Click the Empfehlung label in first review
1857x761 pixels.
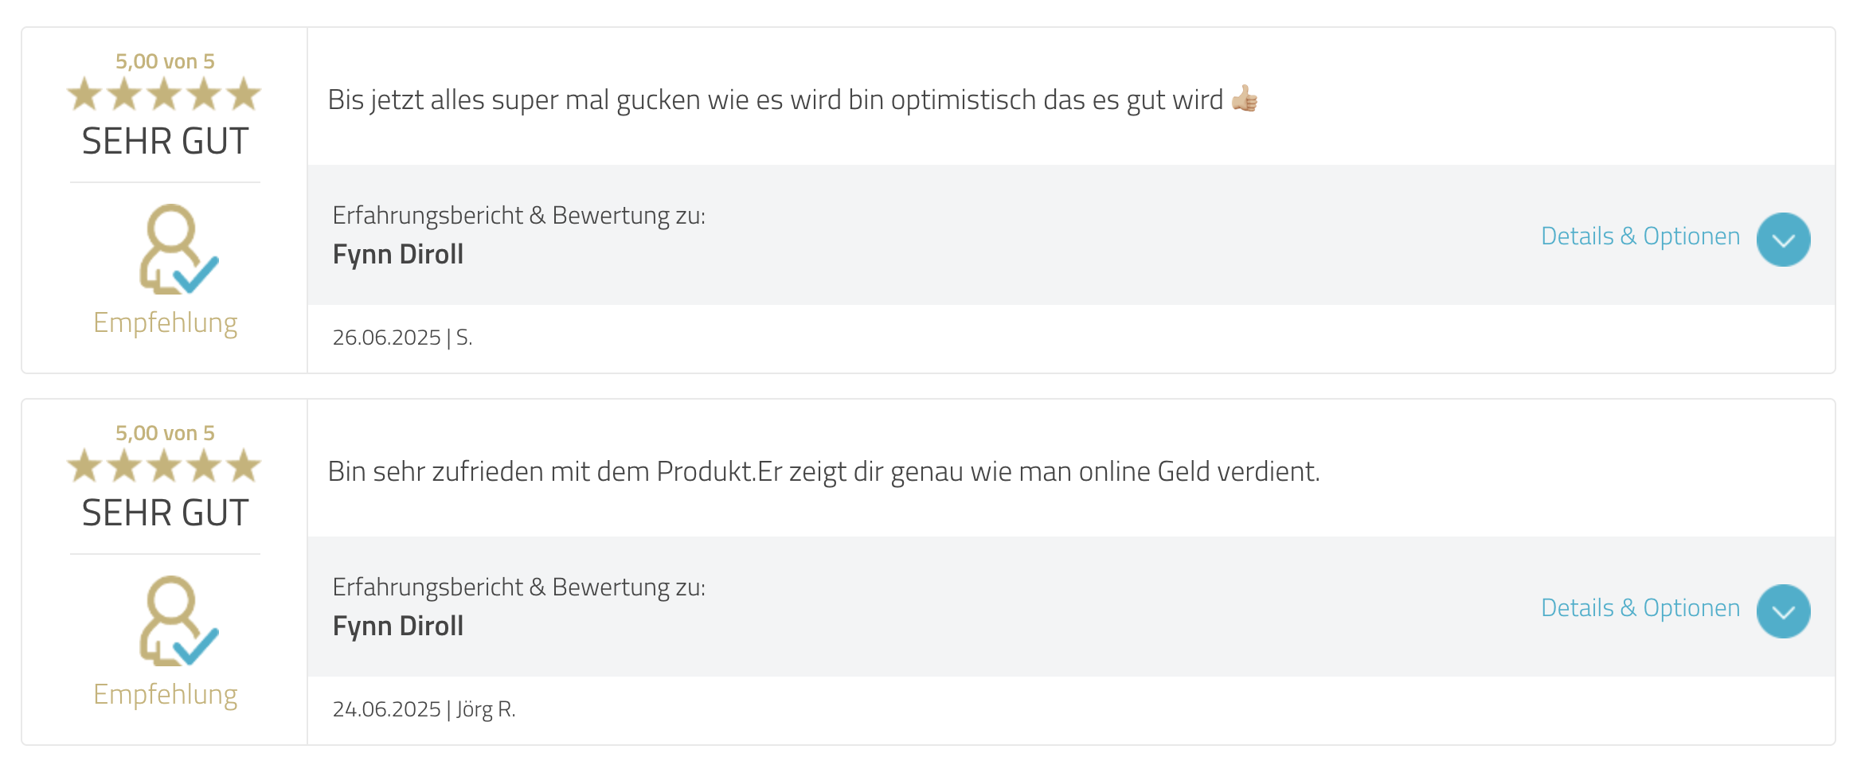[166, 323]
